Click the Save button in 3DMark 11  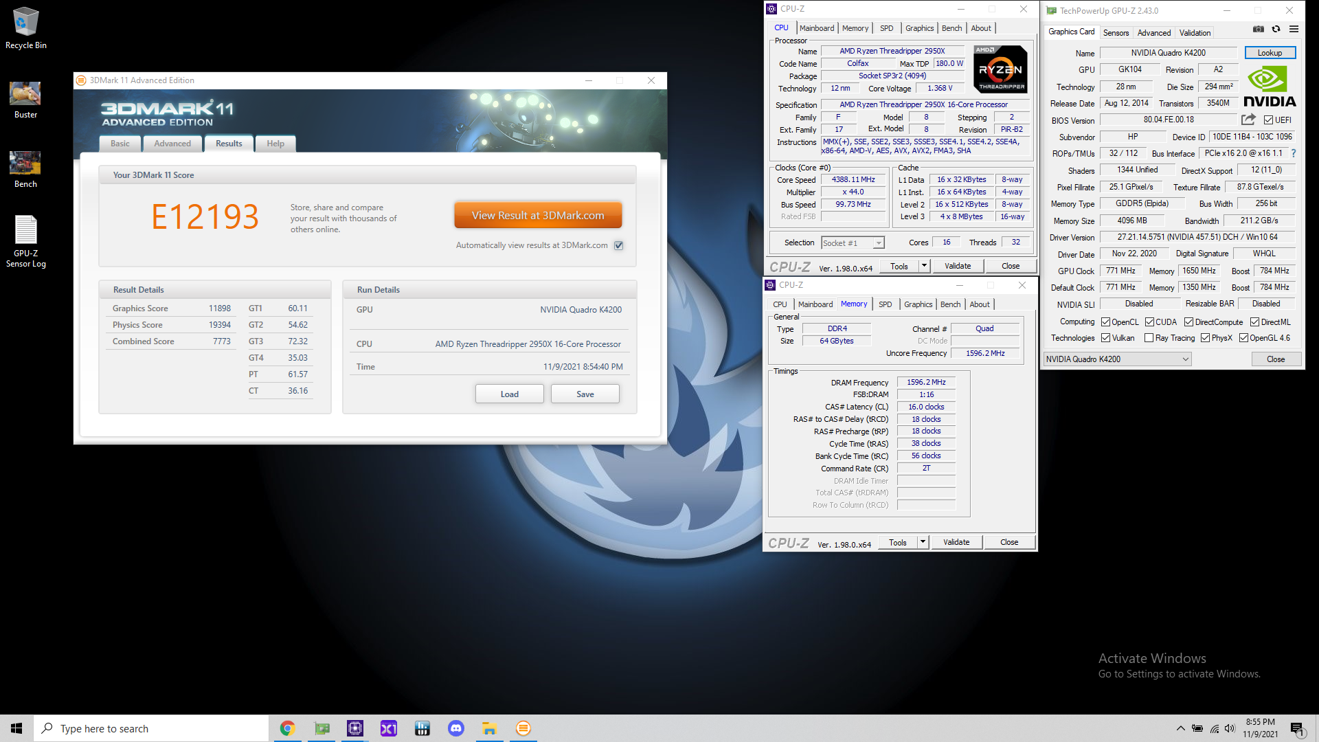[x=585, y=394]
